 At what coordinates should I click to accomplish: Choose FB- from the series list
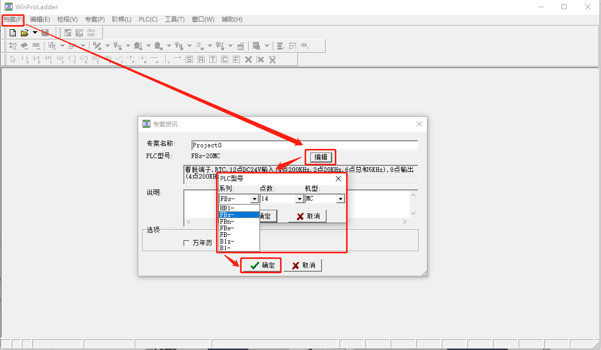pyautogui.click(x=239, y=234)
